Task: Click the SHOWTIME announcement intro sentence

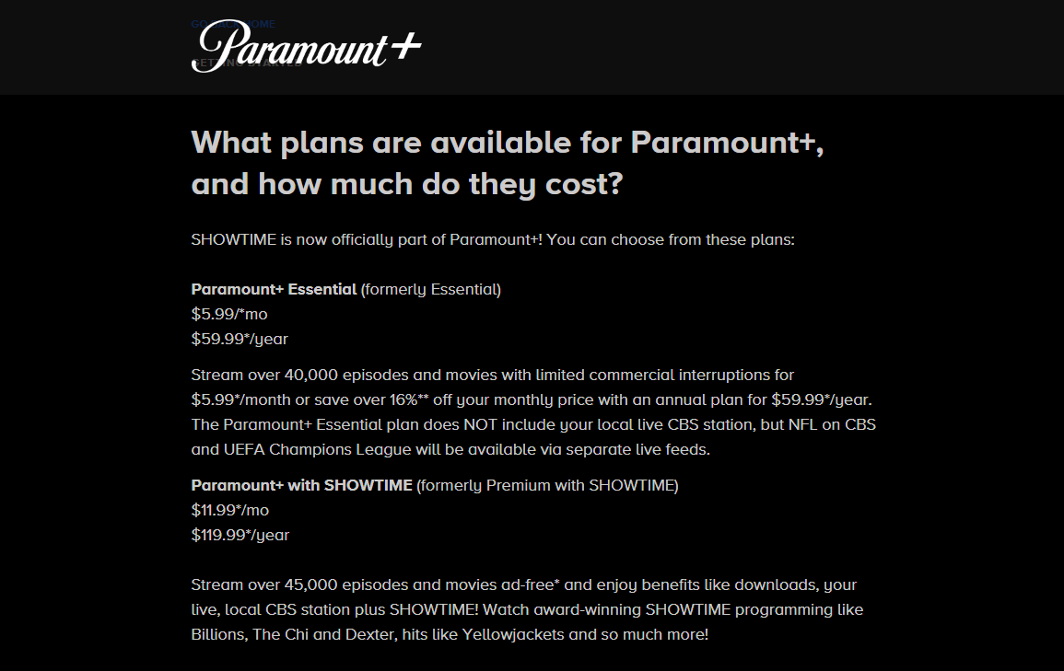Action: point(492,240)
